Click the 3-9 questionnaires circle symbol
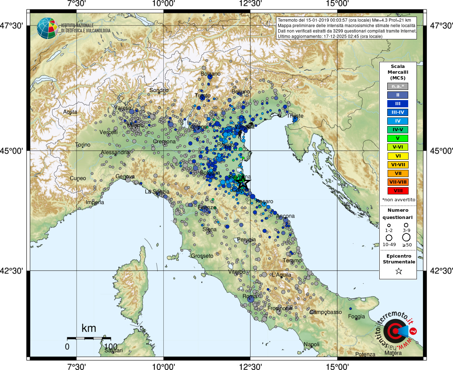This screenshot has height=370, width=453. pos(406,225)
